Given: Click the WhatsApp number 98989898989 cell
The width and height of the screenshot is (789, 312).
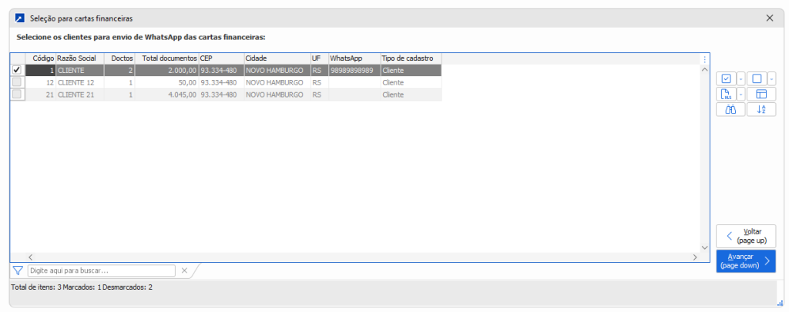Looking at the screenshot, I should click(x=354, y=70).
